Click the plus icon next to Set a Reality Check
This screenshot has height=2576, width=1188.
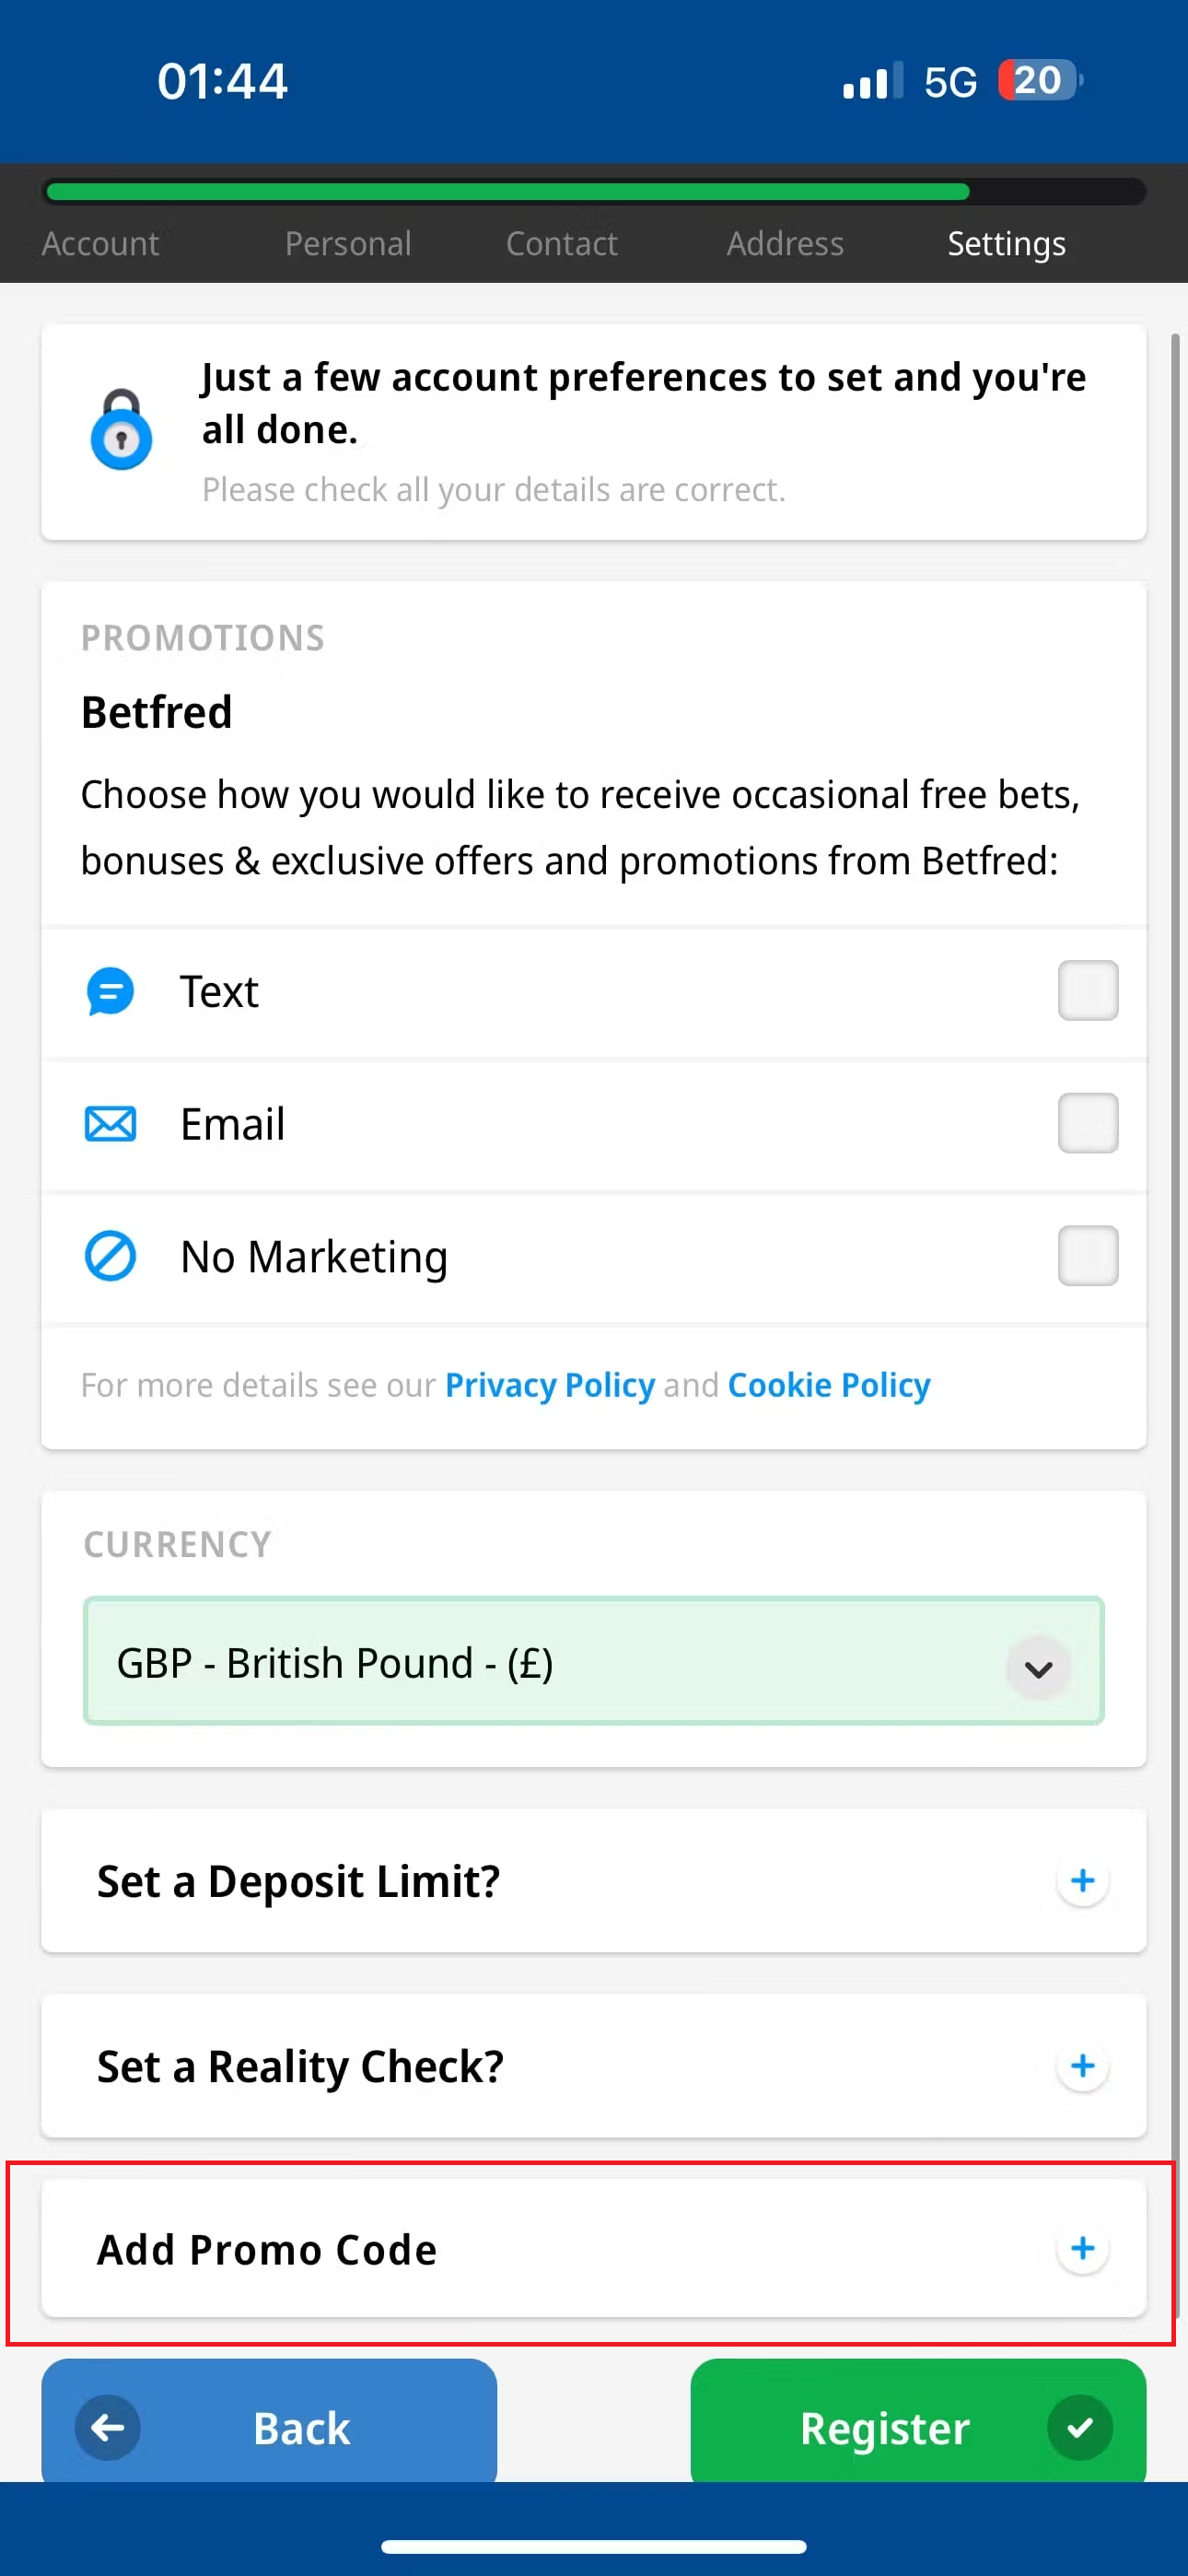[x=1082, y=2066]
